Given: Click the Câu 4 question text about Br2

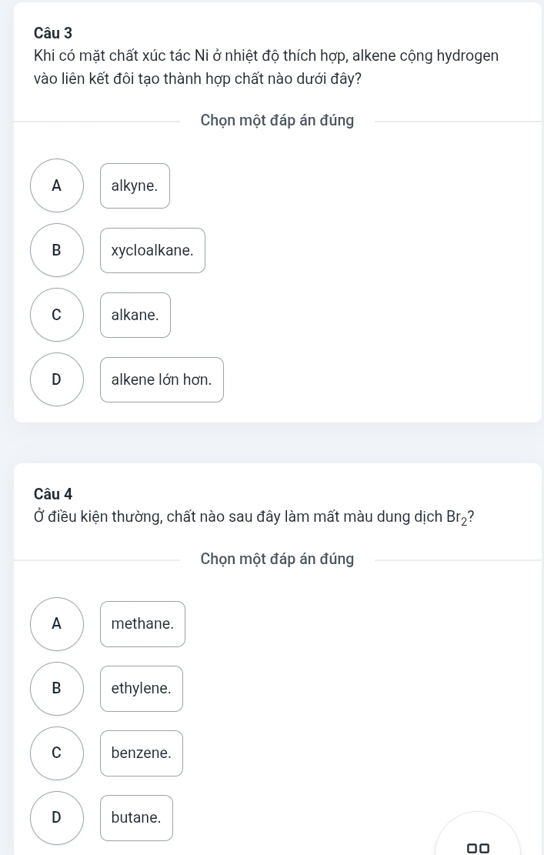Looking at the screenshot, I should 253,517.
